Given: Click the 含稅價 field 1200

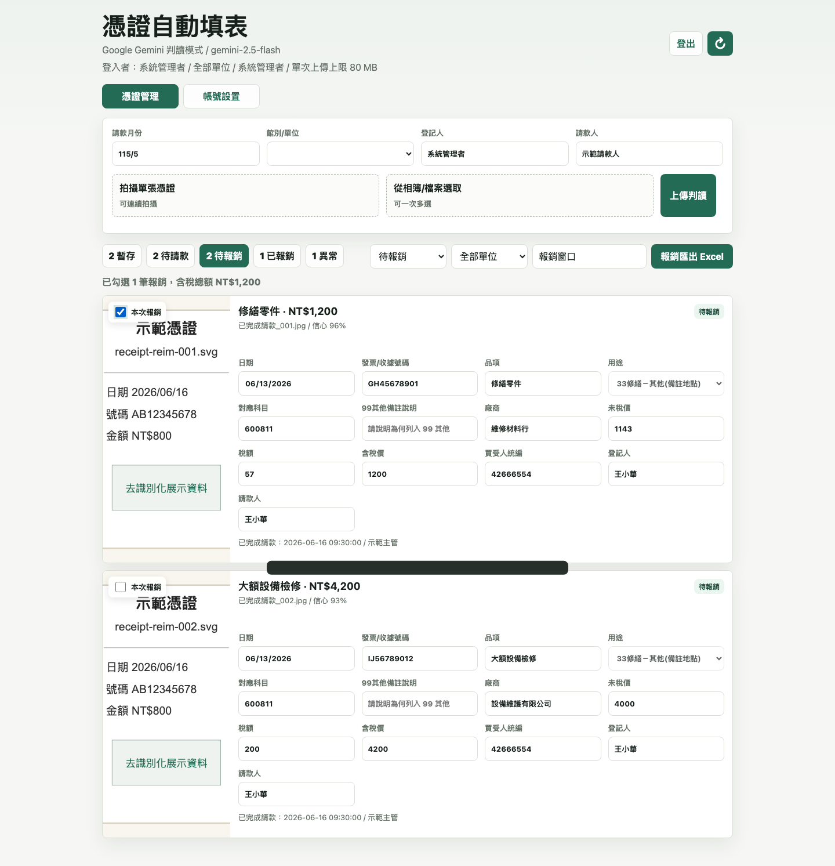Looking at the screenshot, I should click(420, 474).
